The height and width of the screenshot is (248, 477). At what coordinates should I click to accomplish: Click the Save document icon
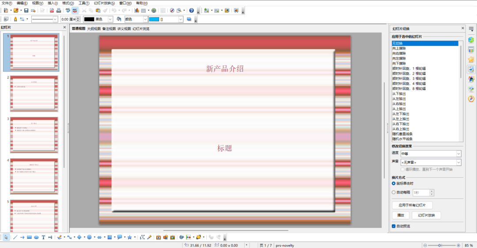pos(26,10)
